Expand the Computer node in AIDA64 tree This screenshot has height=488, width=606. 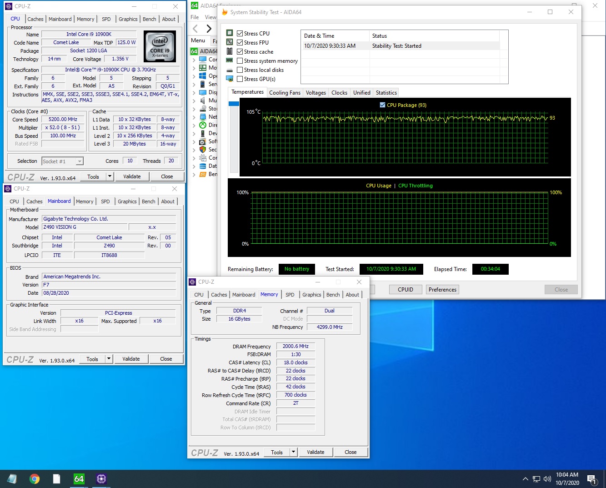[194, 60]
